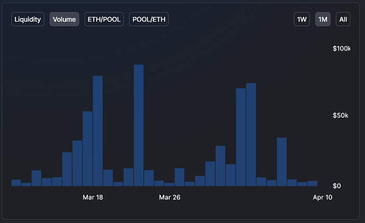Show the POOL/ETH price chart
The width and height of the screenshot is (365, 223).
pyautogui.click(x=149, y=20)
